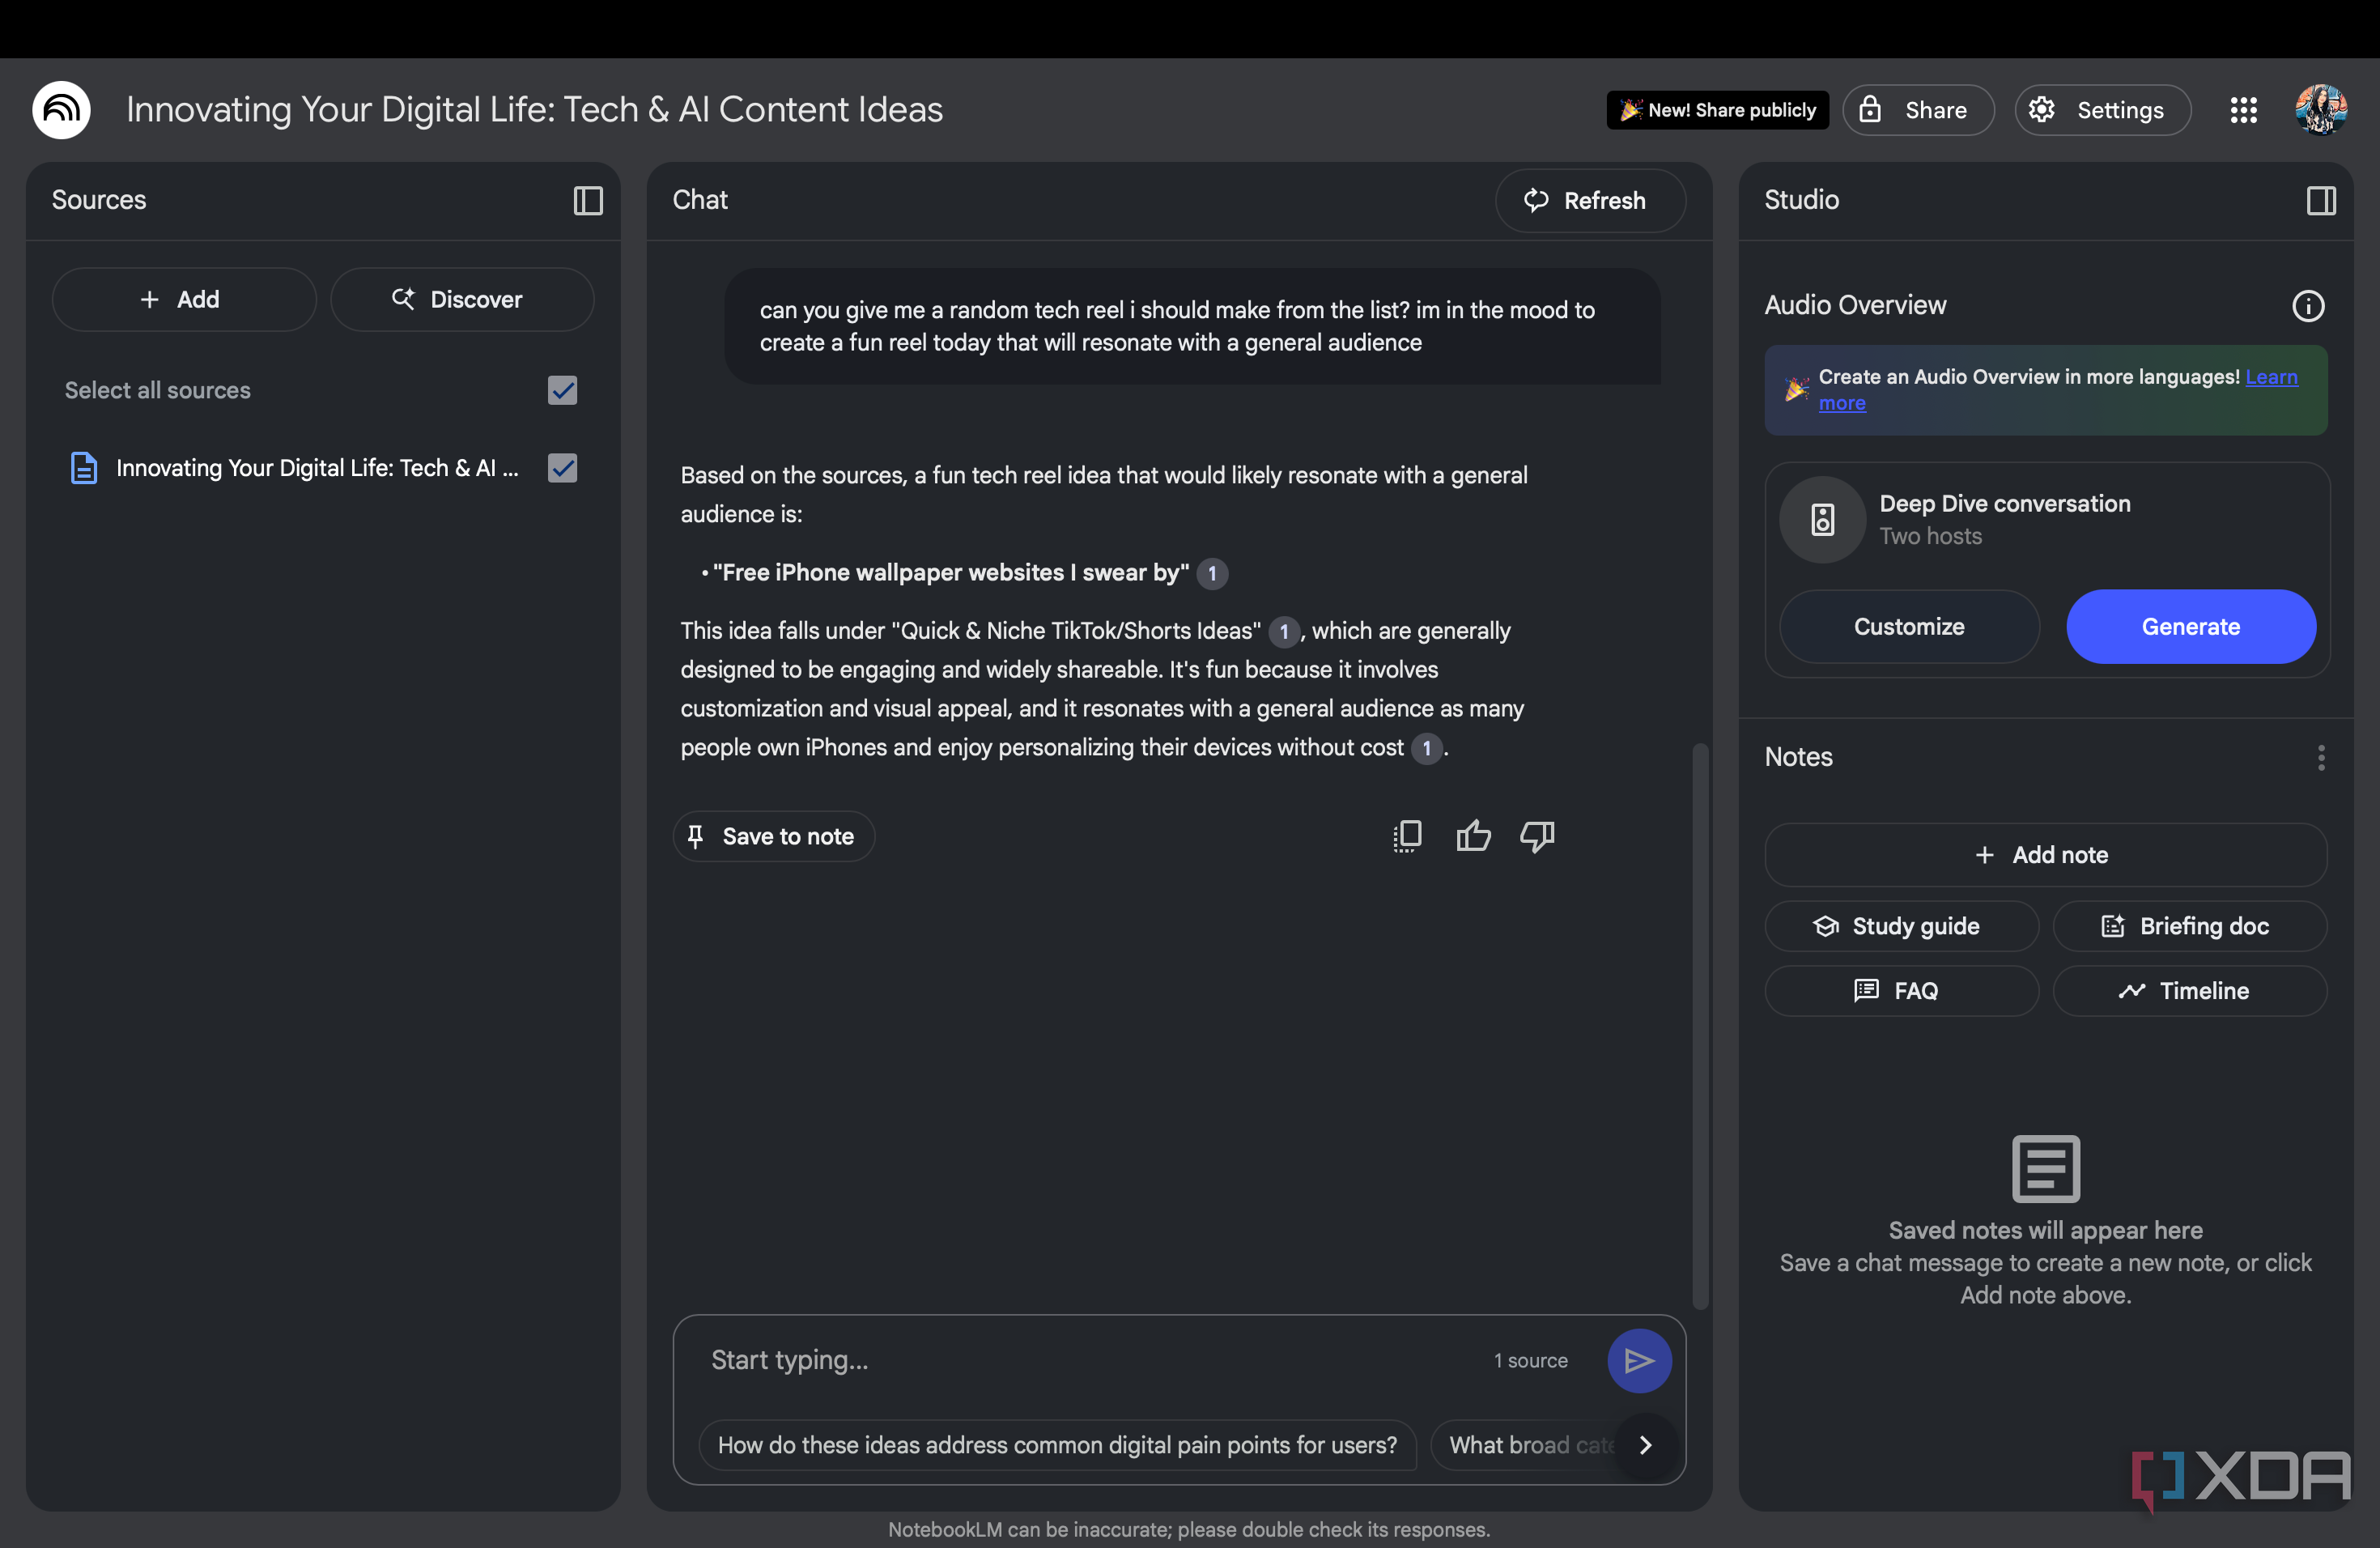Viewport: 2380px width, 1548px height.
Task: Refresh the chat
Action: (x=1589, y=201)
